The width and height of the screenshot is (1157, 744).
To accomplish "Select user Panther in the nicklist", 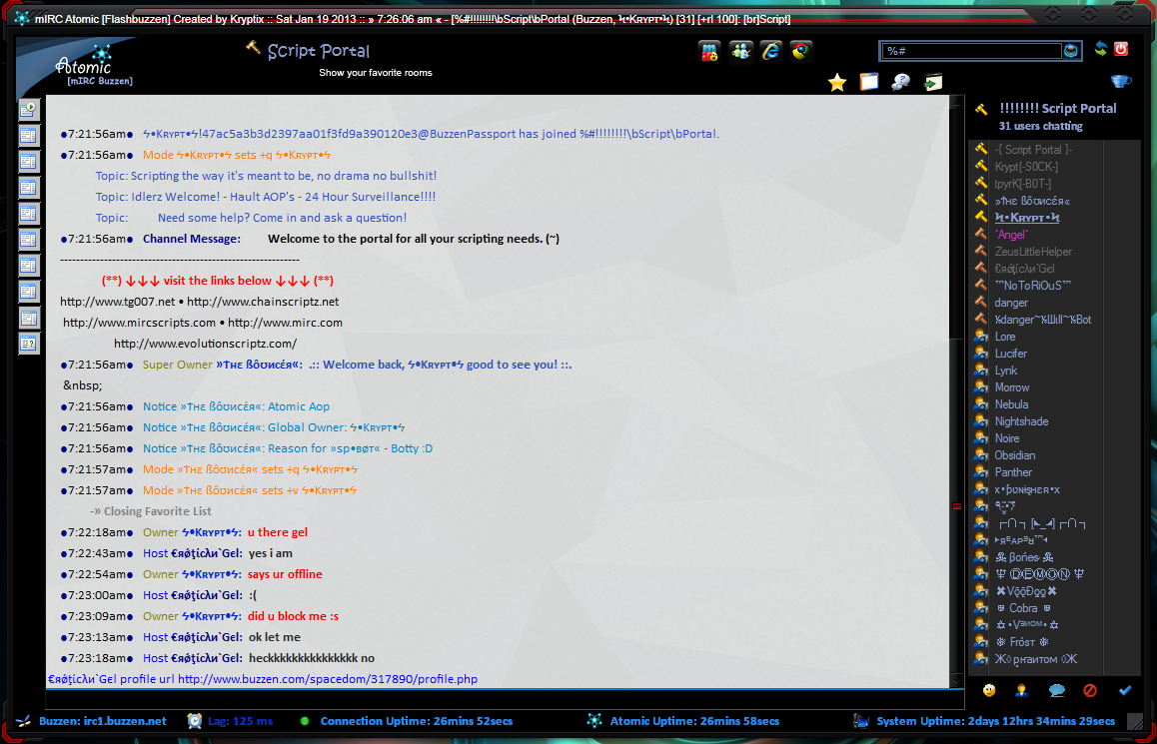I will click(x=1013, y=472).
